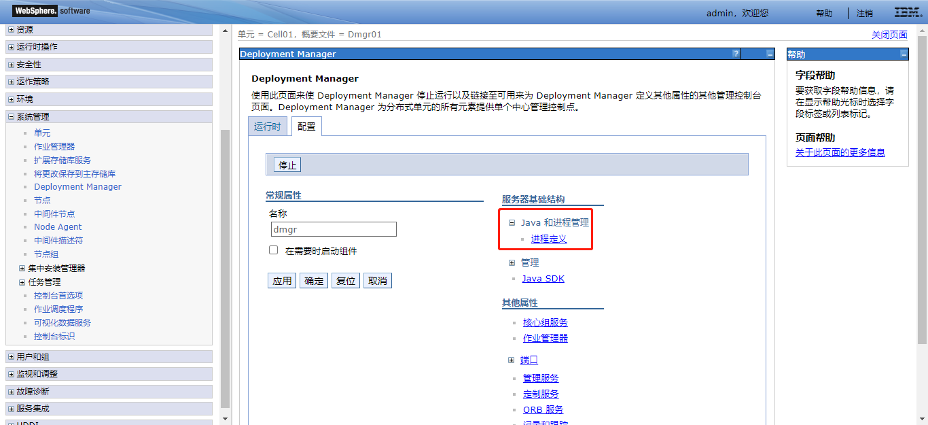Image resolution: width=928 pixels, height=425 pixels.
Task: Minimize the Deployment Manager panel
Action: point(770,54)
